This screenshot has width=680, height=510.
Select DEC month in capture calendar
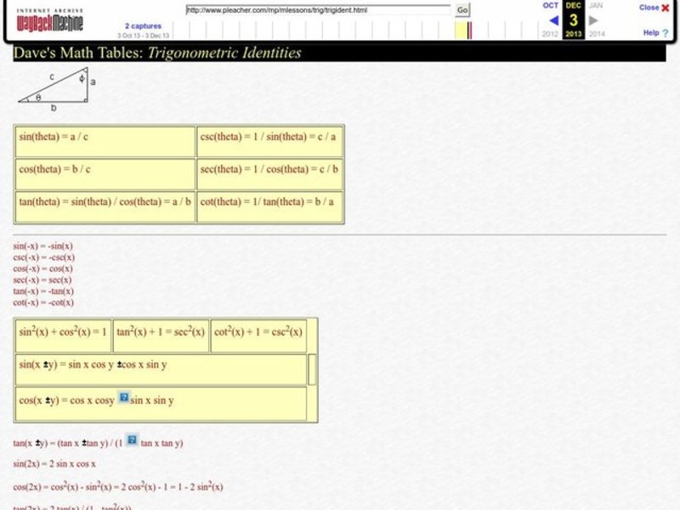click(574, 5)
